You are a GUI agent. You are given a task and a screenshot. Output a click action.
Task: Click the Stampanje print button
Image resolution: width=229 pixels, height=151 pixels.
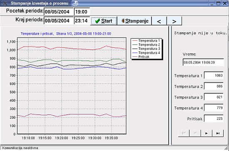pyautogui.click(x=134, y=21)
